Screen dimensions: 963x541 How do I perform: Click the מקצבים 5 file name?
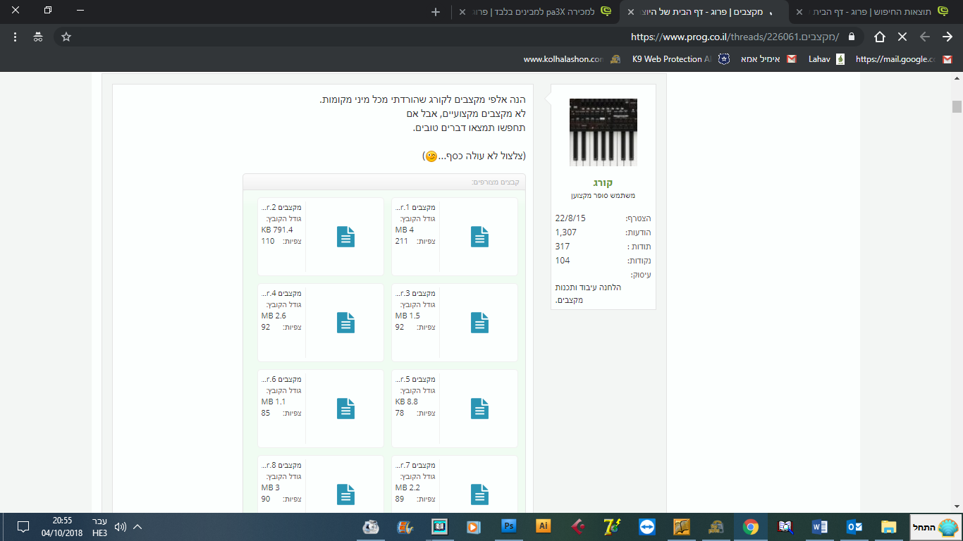tap(417, 380)
